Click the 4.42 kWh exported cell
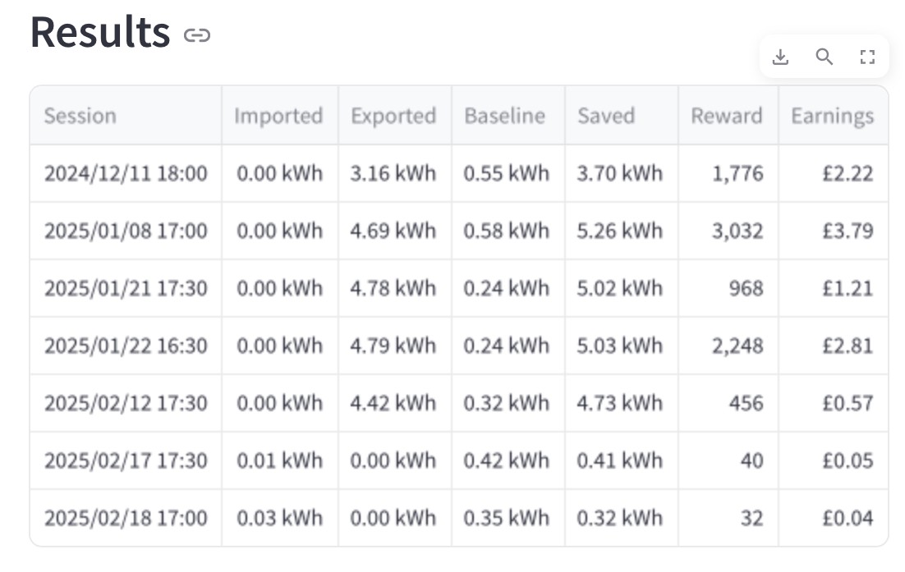Screen dimensions: 905x572 395,402
